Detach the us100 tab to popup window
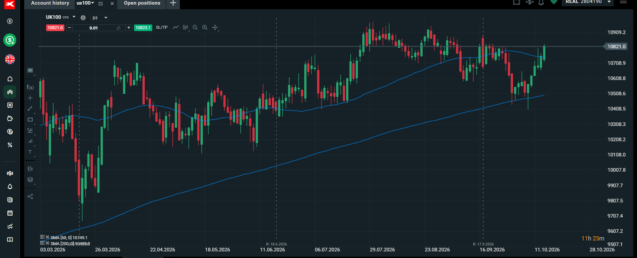Viewport: 637px width, 258px height. [x=101, y=3]
